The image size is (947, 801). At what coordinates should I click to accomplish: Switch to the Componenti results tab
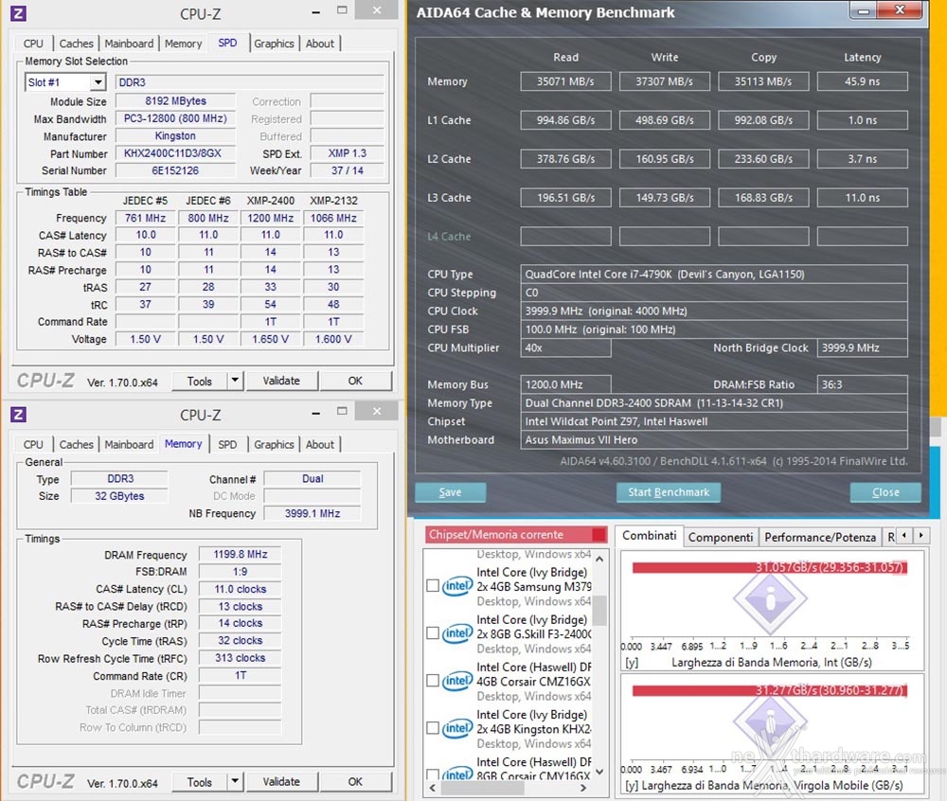point(721,537)
